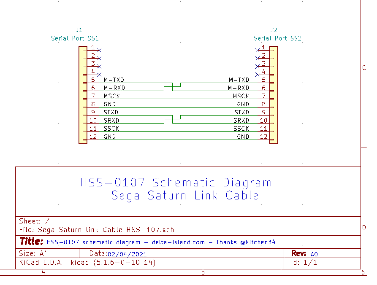This screenshot has width=377, height=285.
Task: Click the Title field with delta-island.com
Action: pos(161,242)
